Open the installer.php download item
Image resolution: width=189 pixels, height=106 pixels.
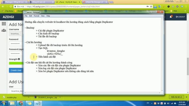click(x=12, y=97)
